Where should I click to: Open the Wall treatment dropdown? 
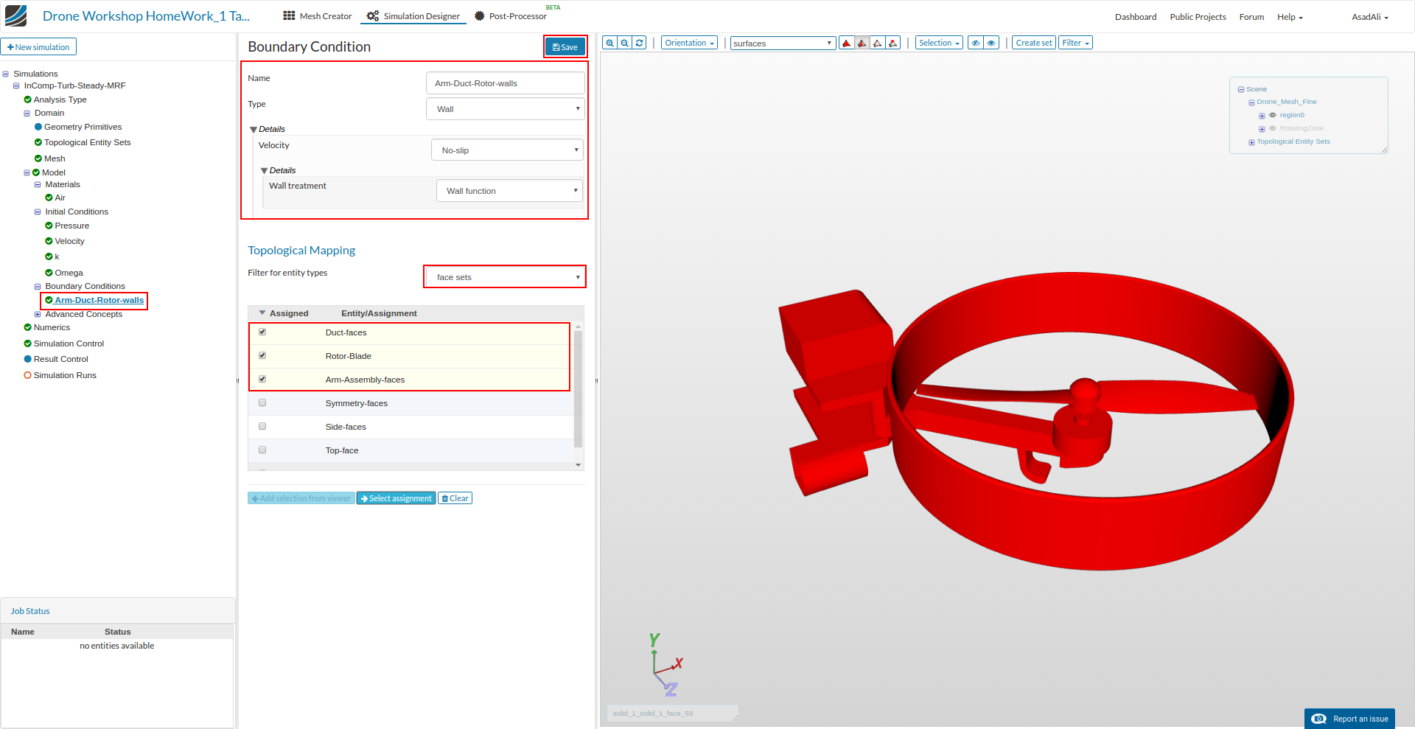(509, 191)
